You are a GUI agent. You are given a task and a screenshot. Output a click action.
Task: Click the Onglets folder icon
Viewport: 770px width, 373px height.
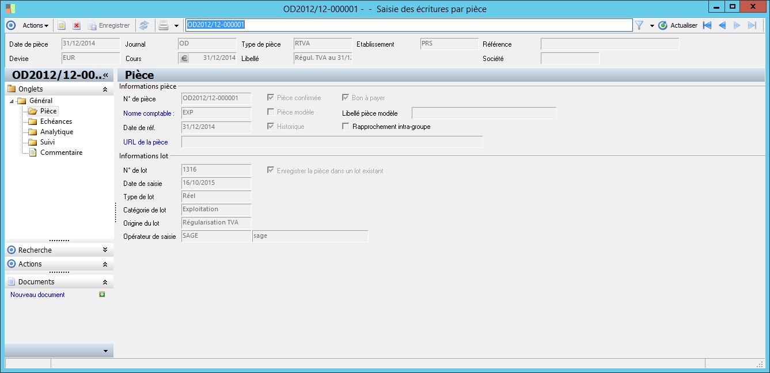point(11,89)
